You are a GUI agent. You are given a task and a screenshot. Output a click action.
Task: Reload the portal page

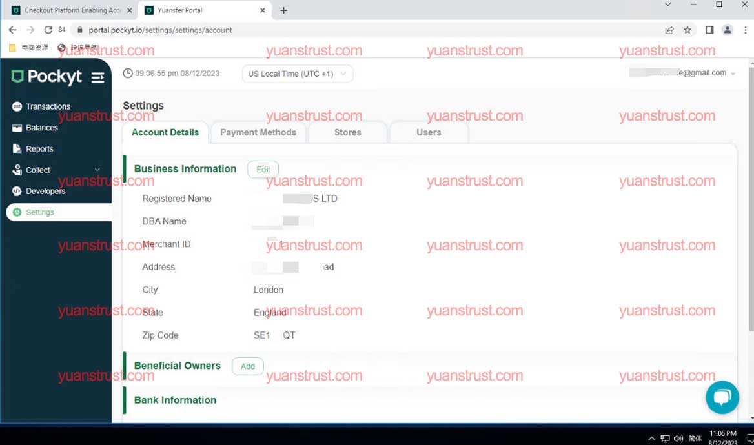coord(48,30)
